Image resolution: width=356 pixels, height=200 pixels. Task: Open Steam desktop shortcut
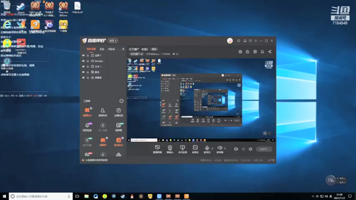click(x=20, y=8)
